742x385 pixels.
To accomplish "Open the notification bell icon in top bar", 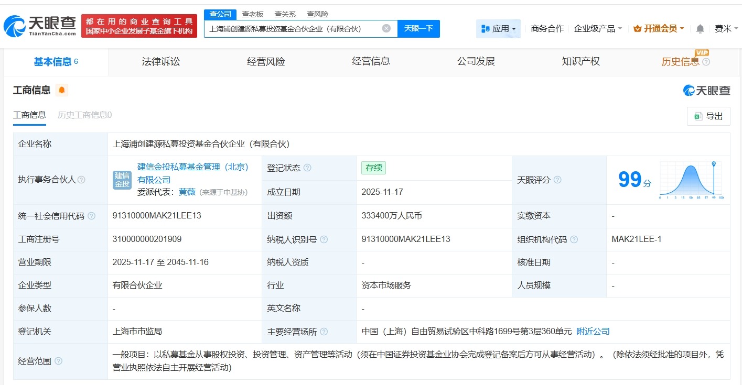I will click(700, 29).
